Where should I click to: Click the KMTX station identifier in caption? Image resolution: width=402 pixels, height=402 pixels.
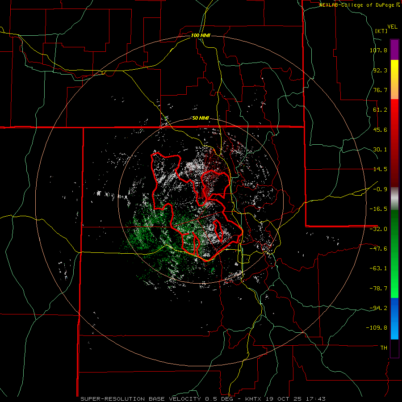click(253, 399)
